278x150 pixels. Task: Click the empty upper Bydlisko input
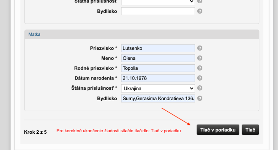(158, 11)
